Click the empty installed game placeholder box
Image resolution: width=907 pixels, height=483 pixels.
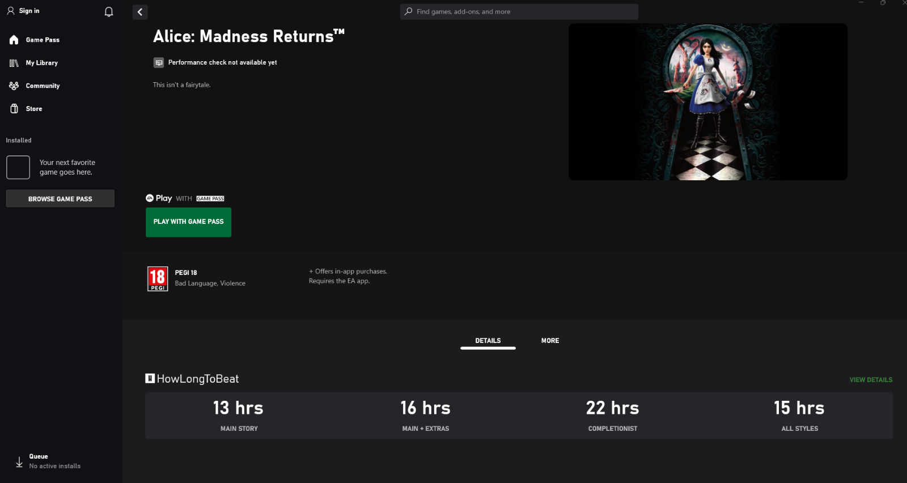[x=18, y=167]
